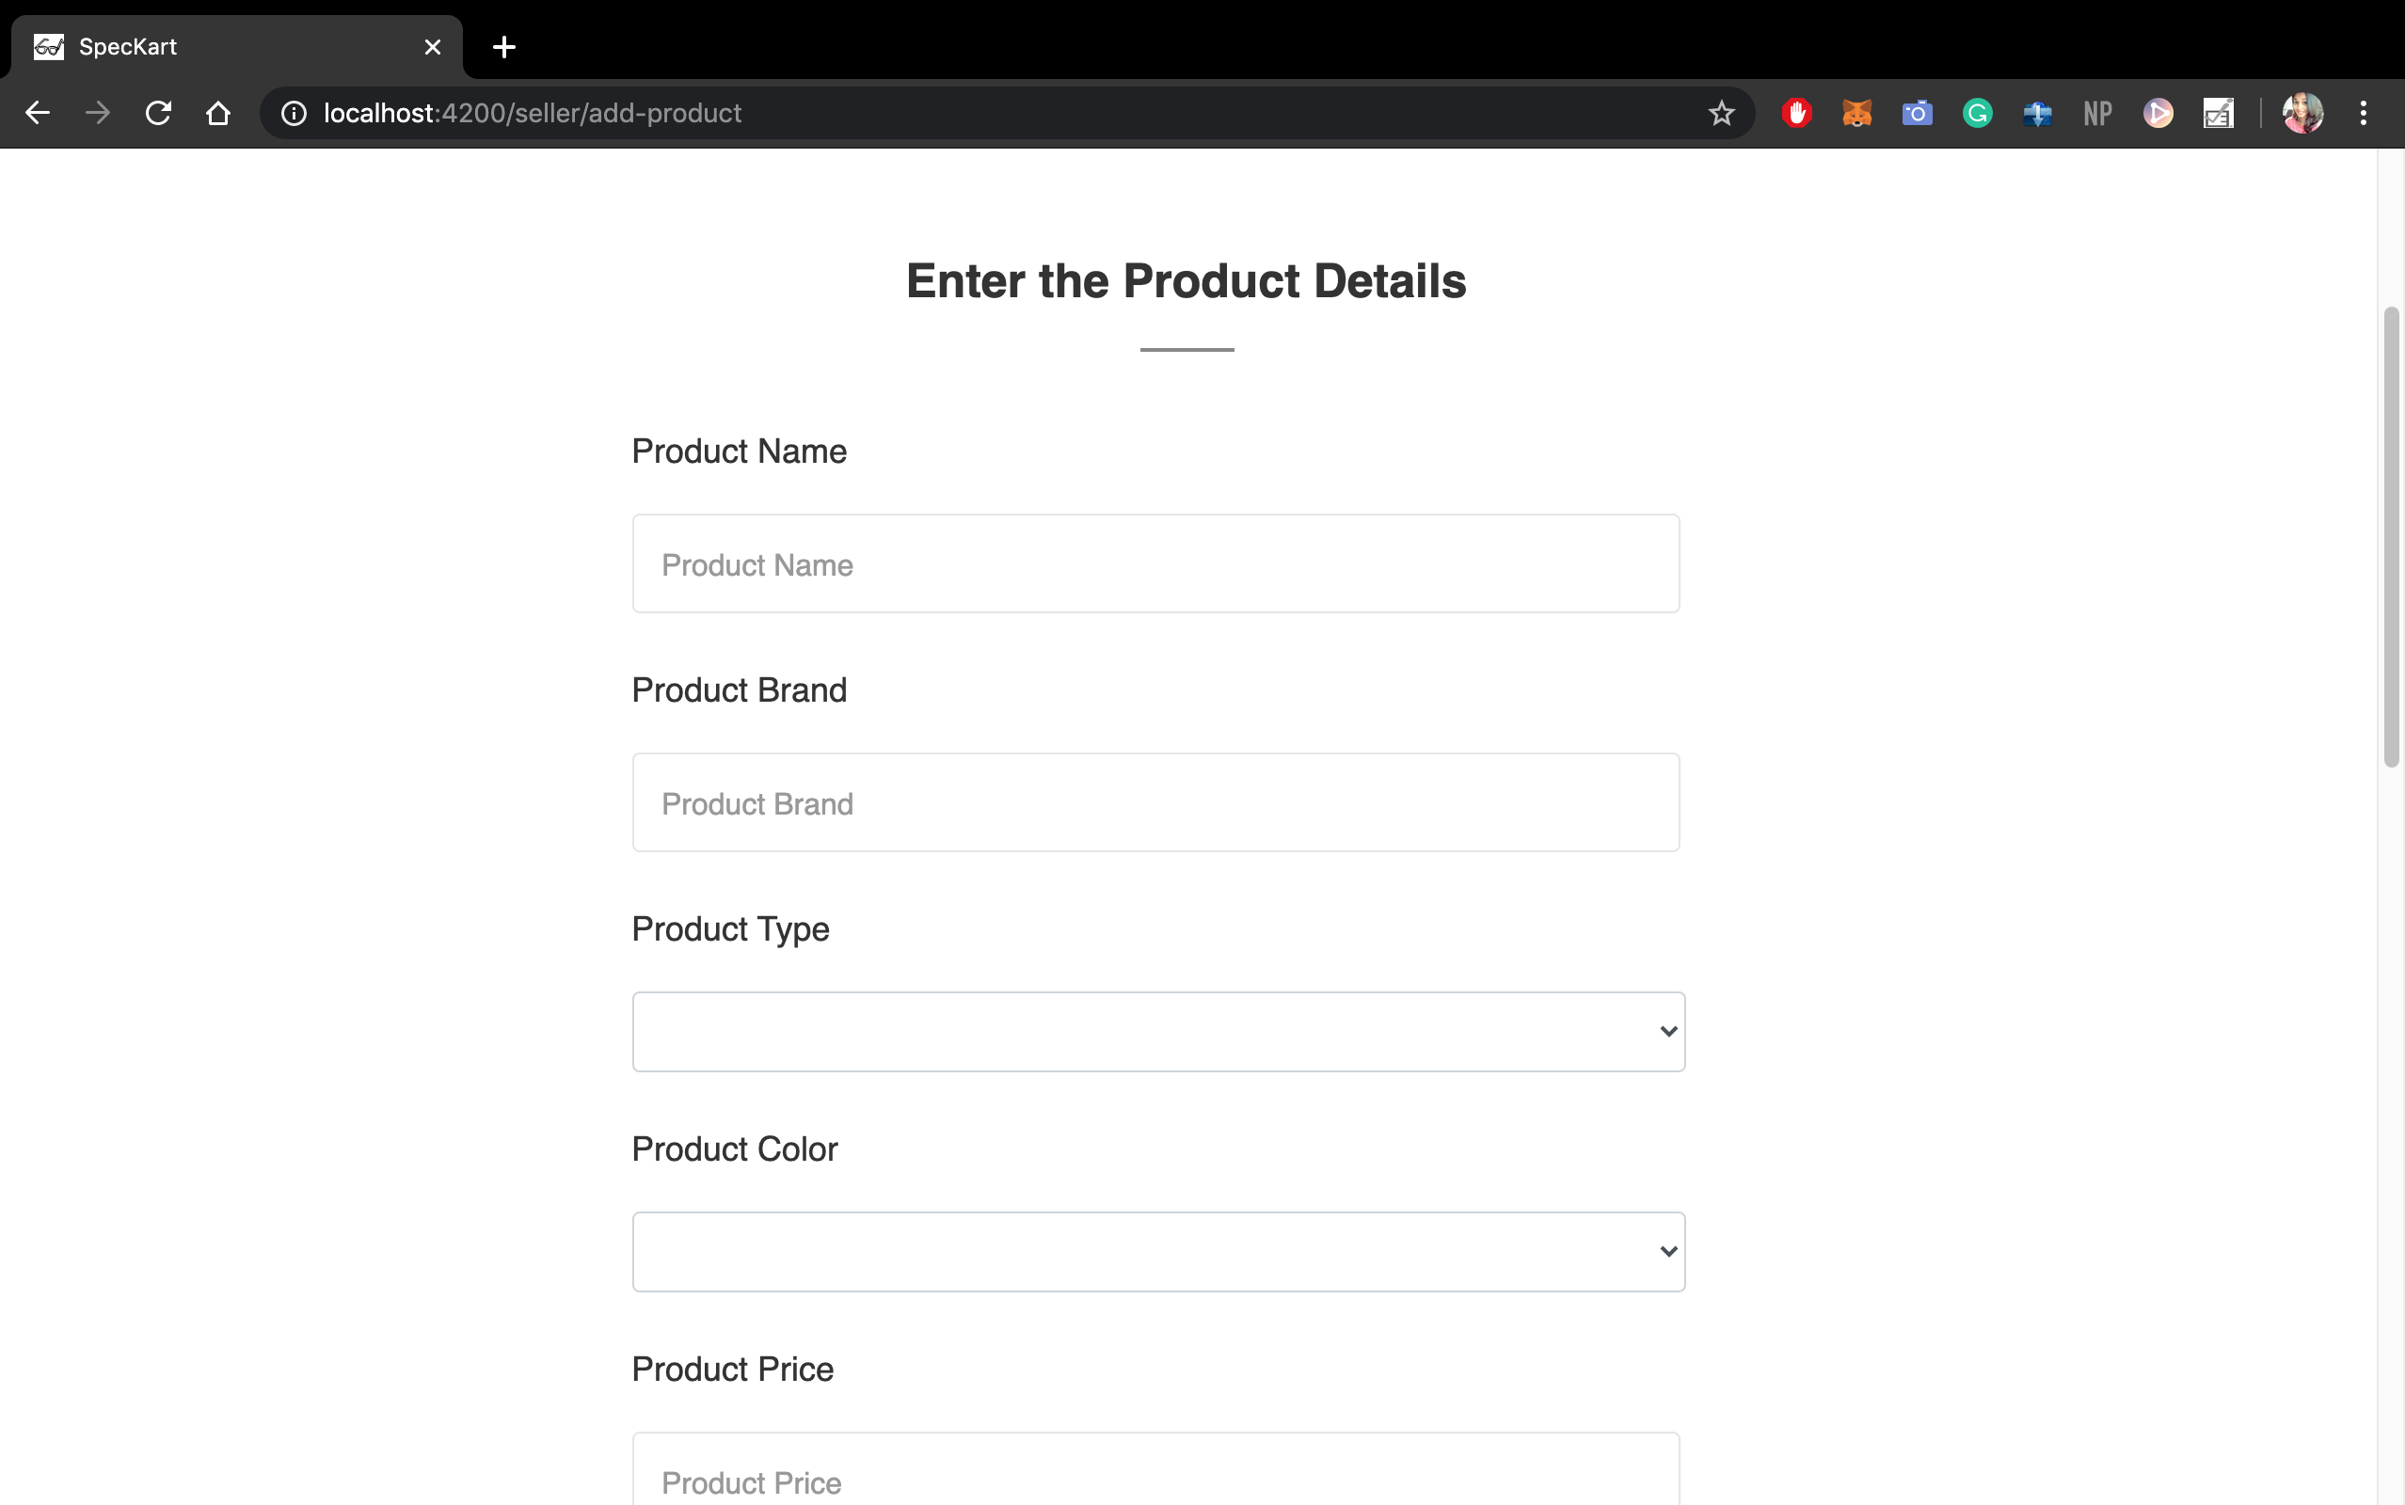Bookmark this page with the star icon
2405x1505 pixels.
coord(1721,114)
